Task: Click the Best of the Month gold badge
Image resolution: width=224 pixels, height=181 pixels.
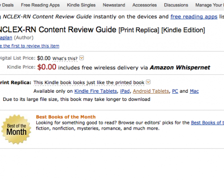Action: 16,129
